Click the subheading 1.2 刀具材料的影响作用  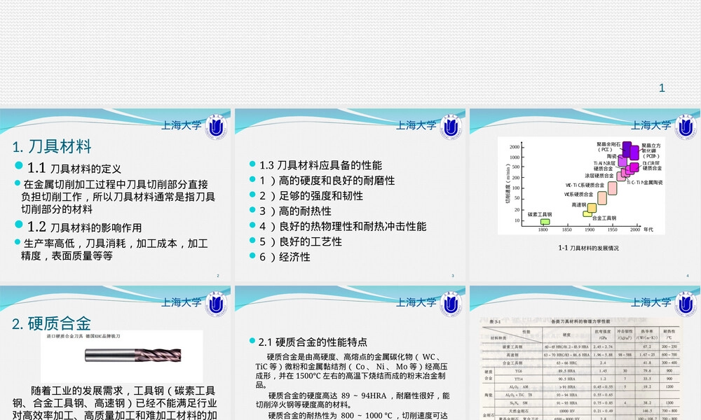point(84,227)
